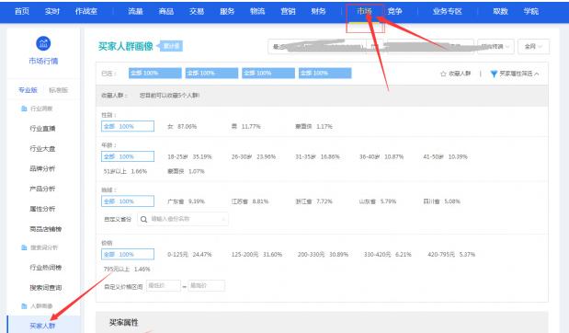The height and width of the screenshot is (333, 569).
Task: Open 搜索词查询 in the sidebar
Action: pos(46,288)
